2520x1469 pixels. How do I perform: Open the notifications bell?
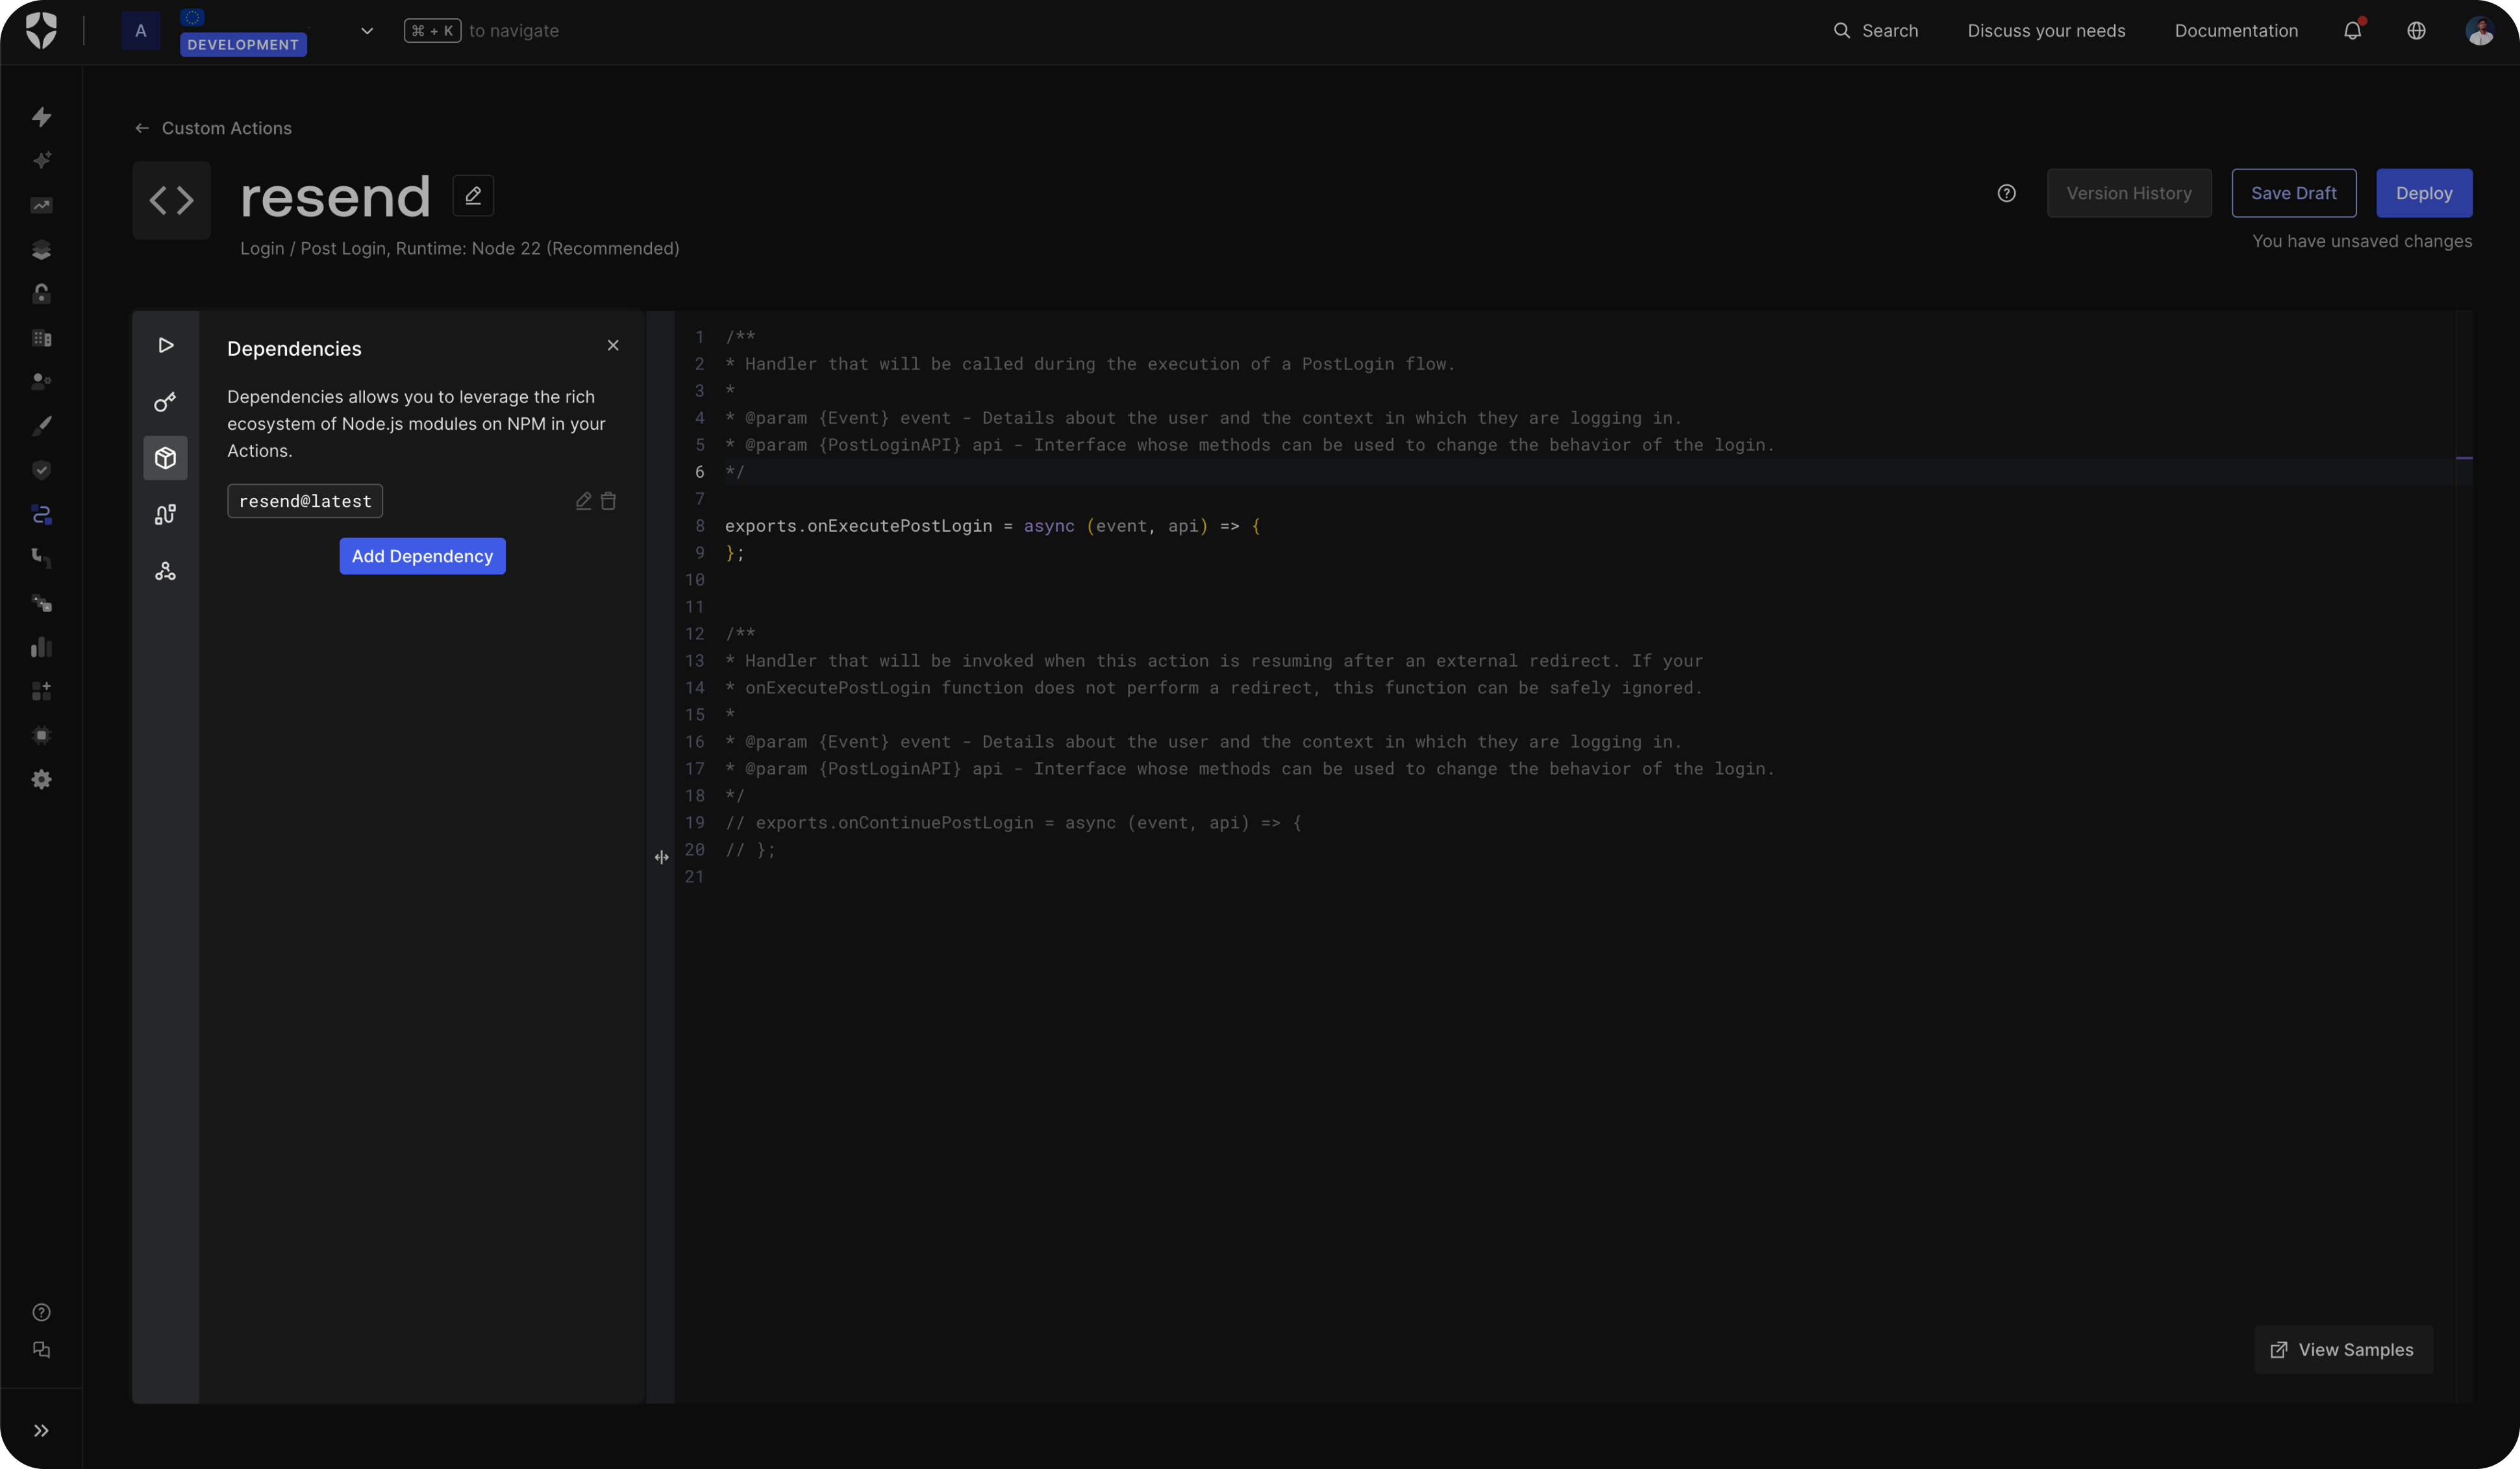[2353, 31]
